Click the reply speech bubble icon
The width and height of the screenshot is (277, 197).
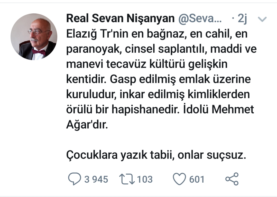[74, 179]
